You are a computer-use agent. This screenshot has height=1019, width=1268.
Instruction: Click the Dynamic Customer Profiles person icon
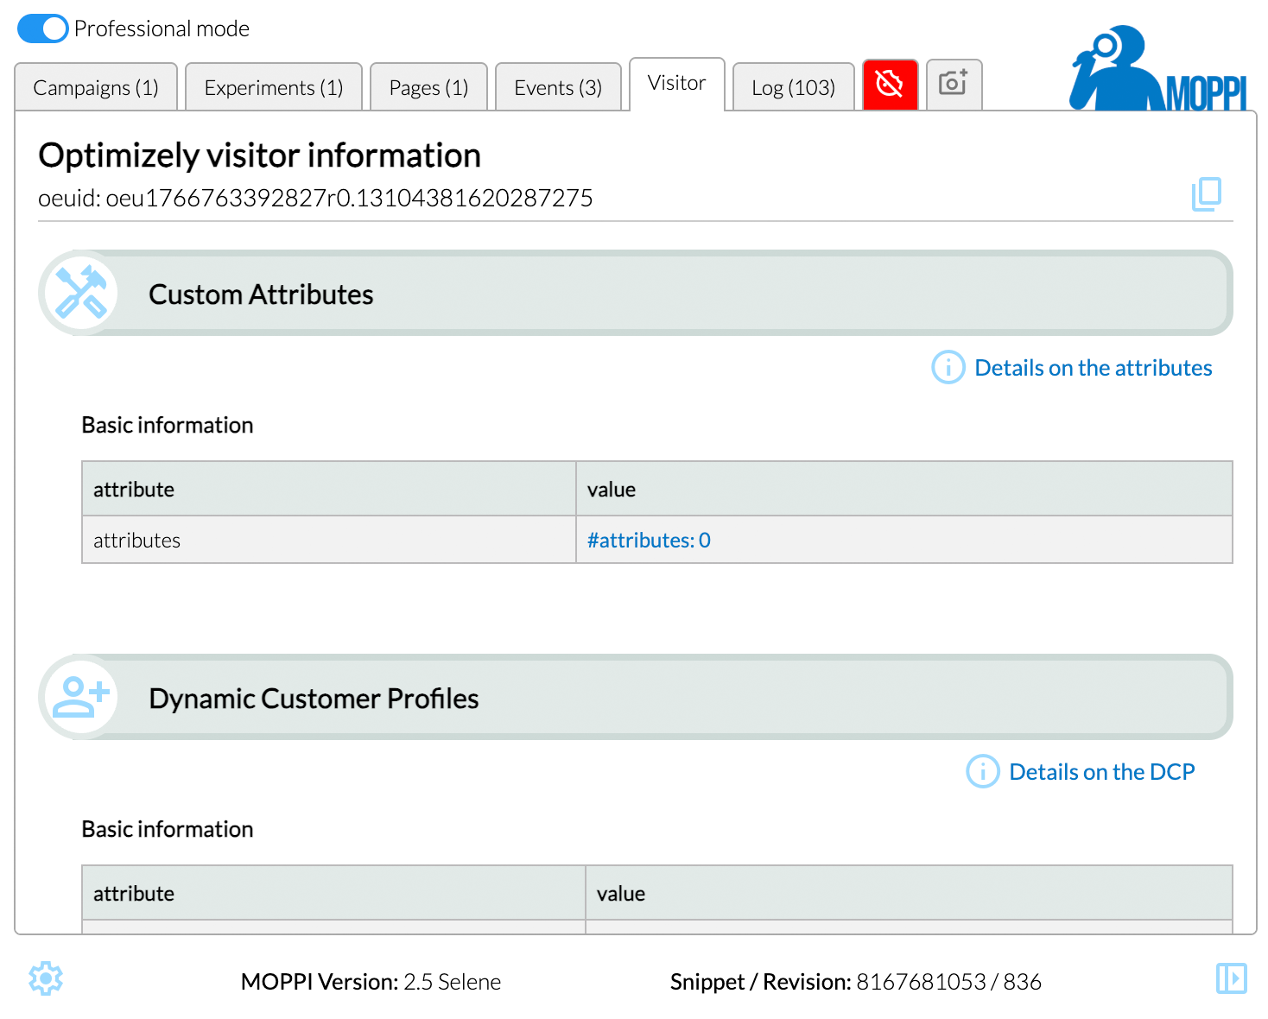point(80,697)
